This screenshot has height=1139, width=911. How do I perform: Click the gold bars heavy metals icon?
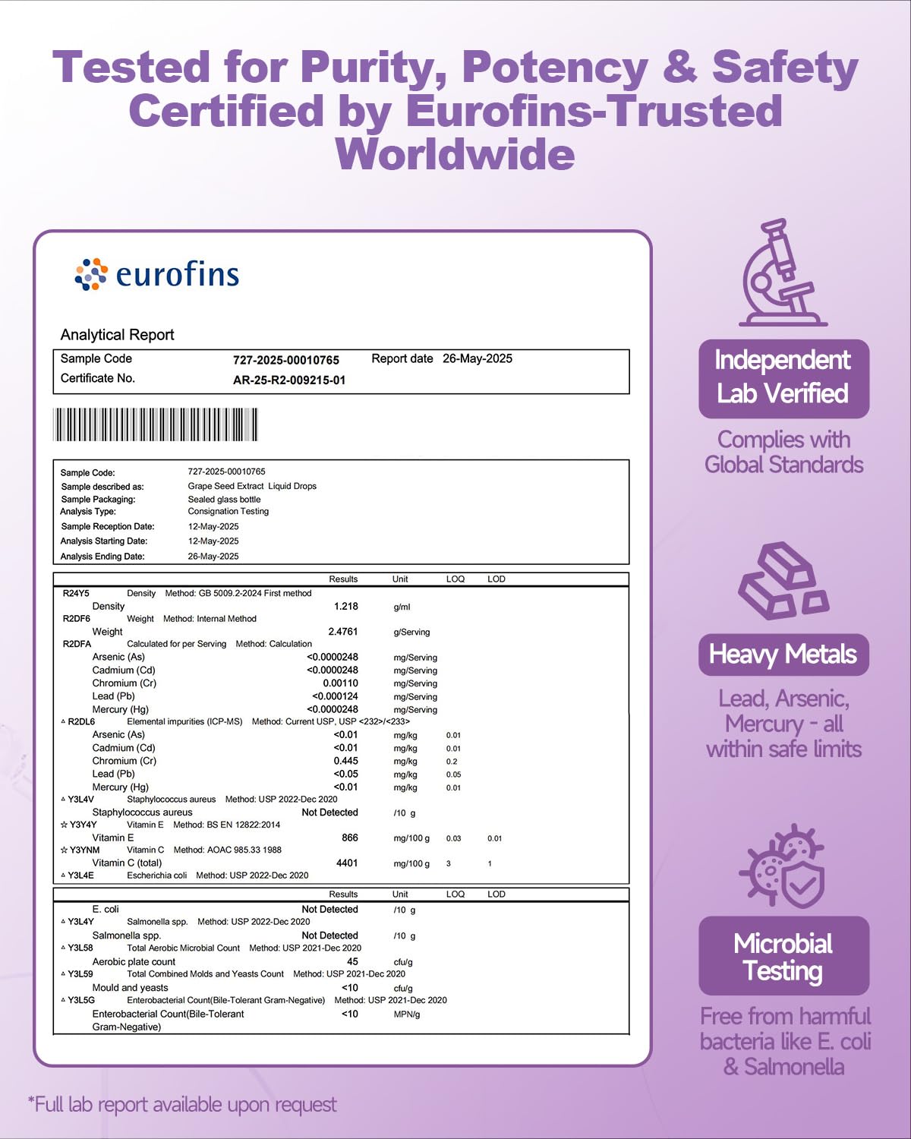point(783,580)
